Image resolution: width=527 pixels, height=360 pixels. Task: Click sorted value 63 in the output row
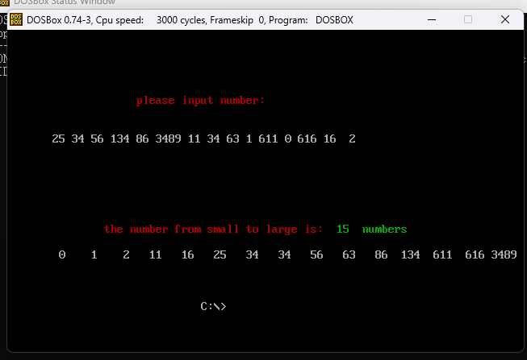pyautogui.click(x=349, y=254)
